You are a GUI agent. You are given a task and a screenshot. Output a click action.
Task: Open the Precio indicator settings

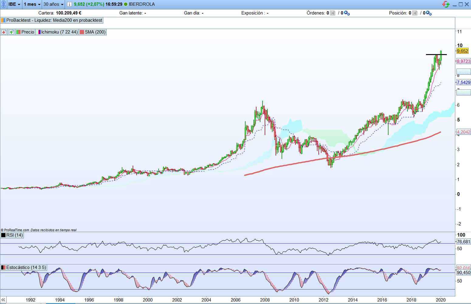click(25, 32)
